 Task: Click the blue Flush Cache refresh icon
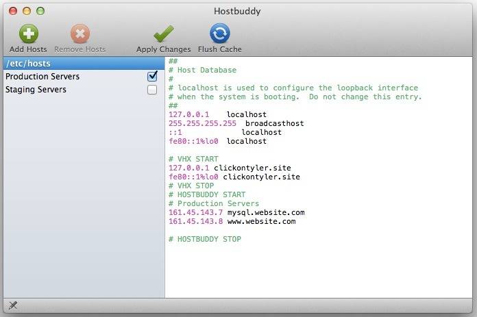(219, 34)
